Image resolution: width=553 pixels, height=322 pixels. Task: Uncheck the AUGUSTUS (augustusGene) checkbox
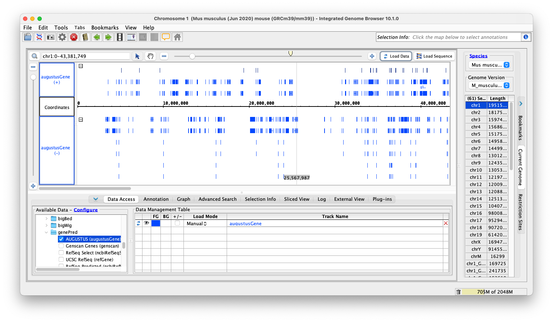[x=61, y=239]
